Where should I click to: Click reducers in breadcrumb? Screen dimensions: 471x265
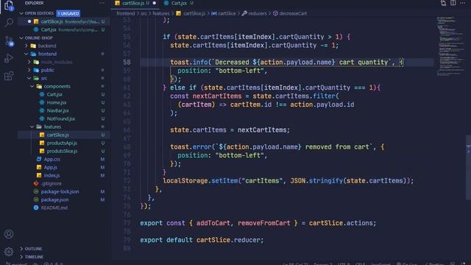(x=254, y=13)
